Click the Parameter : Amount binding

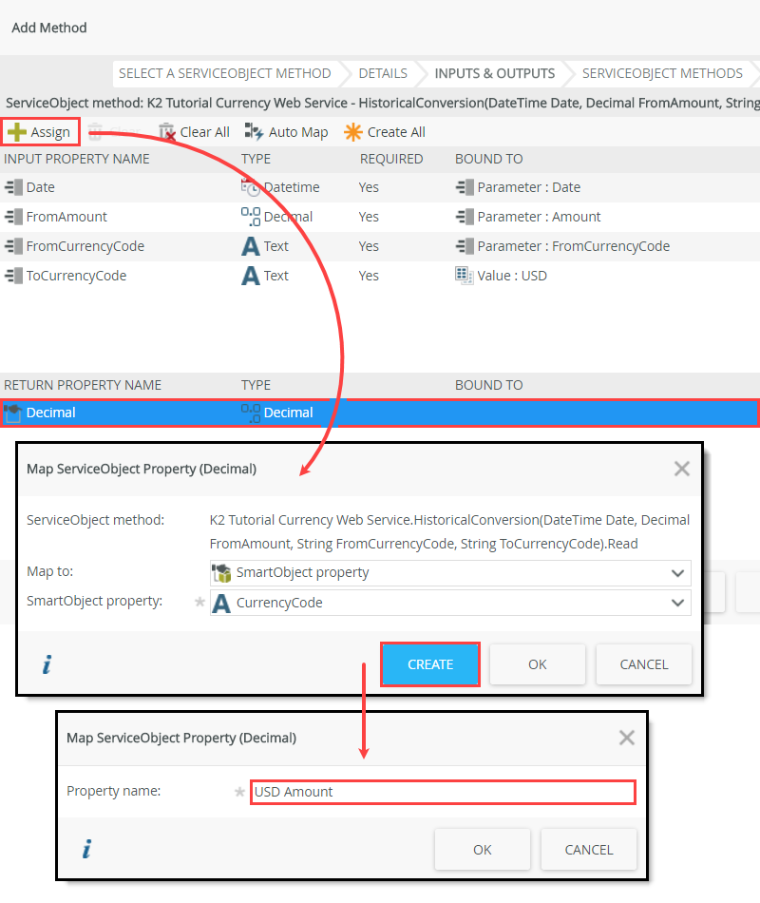click(x=539, y=217)
